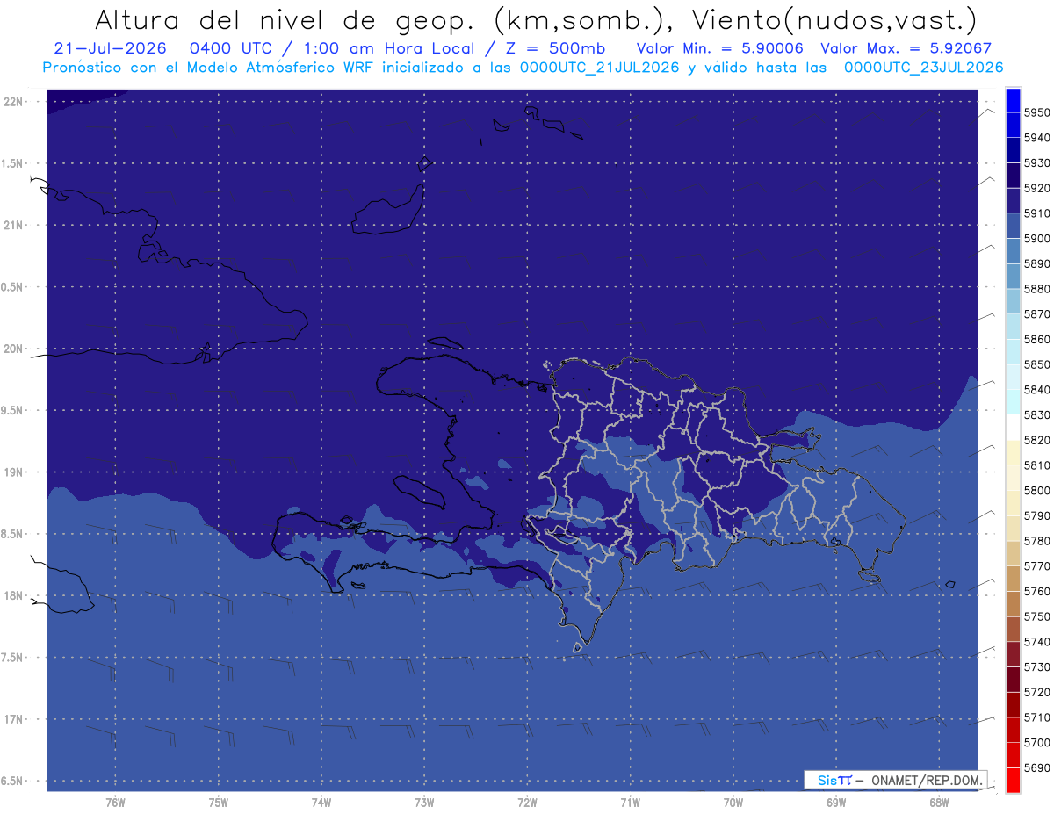1054x814 pixels.
Task: Select the 'Z = 500mb' level text
Action: point(558,48)
